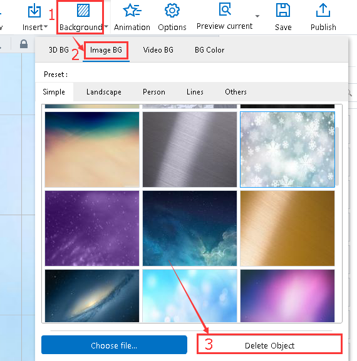357x361 pixels.
Task: Toggle the lock icon on canvas toolbar
Action: (x=24, y=44)
